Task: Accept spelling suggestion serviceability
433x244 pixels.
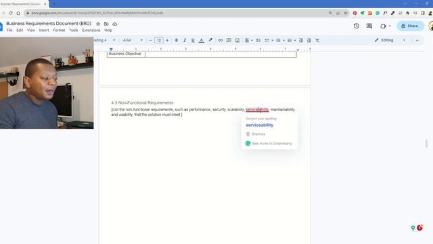Action: [x=260, y=125]
